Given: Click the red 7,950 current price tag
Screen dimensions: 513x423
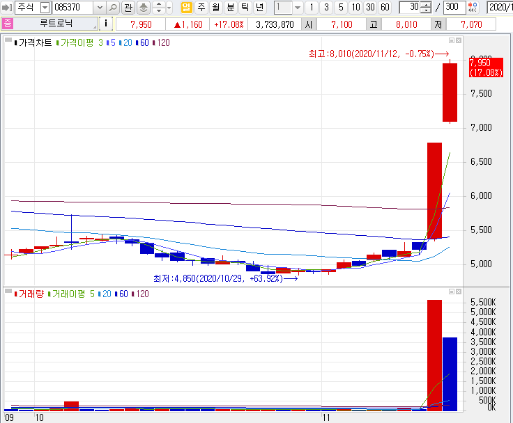Looking at the screenshot, I should tap(486, 67).
